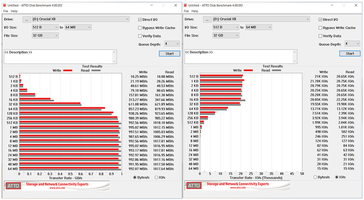Open the File menu in left window
The image size is (364, 200).
(5, 11)
